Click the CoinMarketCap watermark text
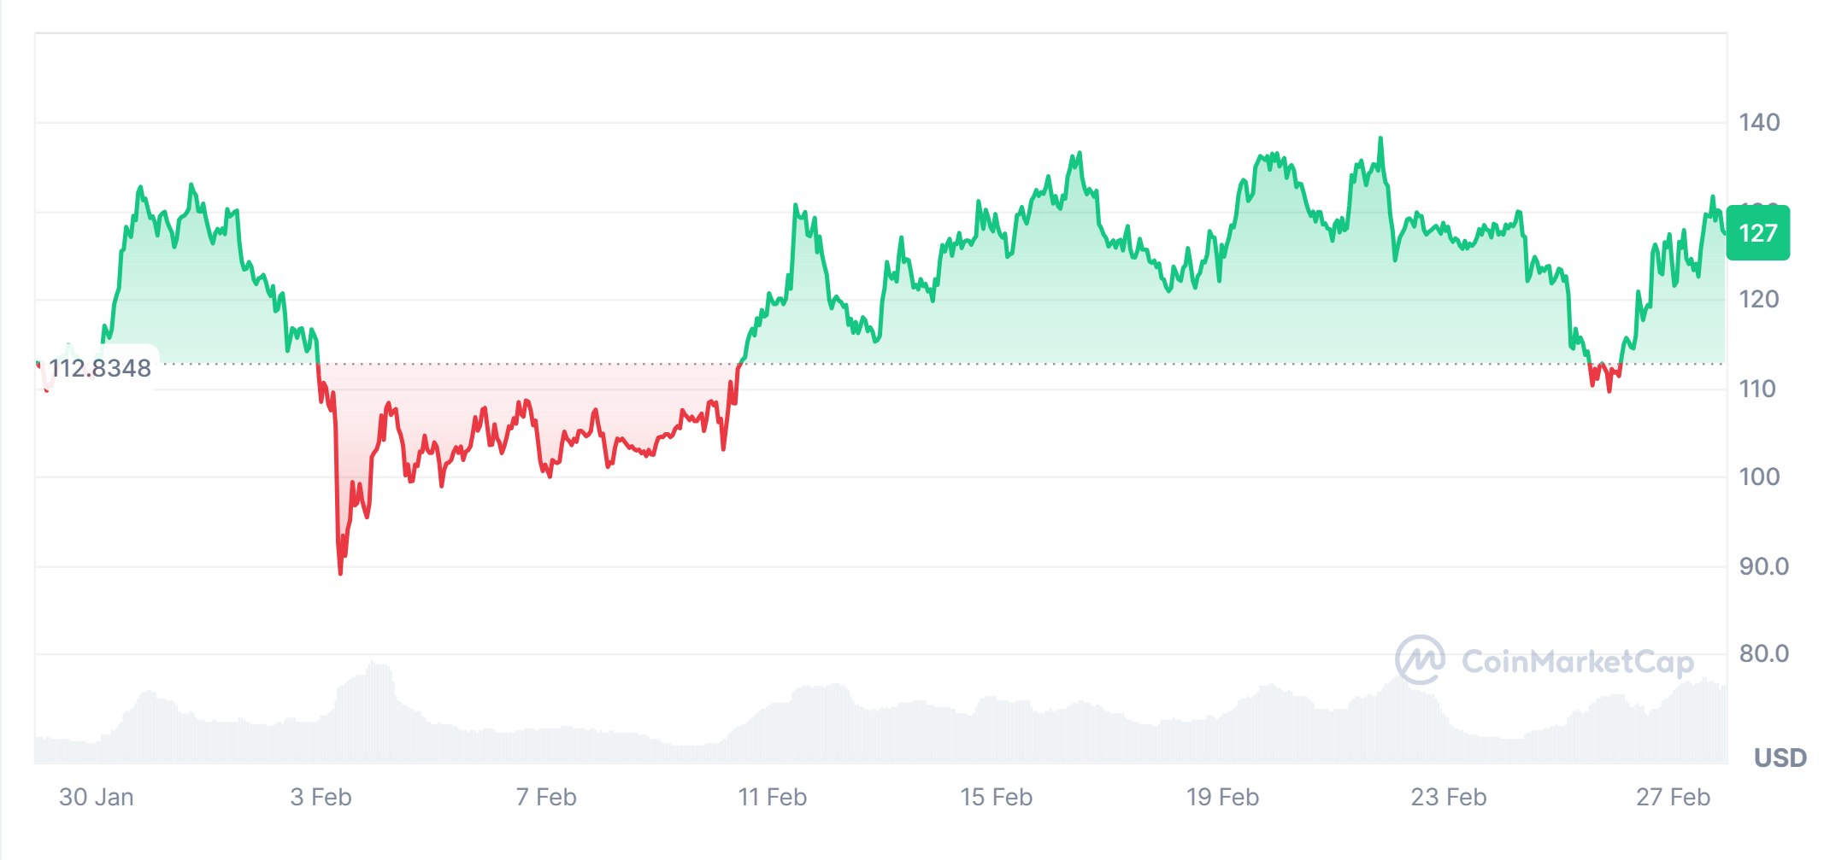 click(1577, 662)
